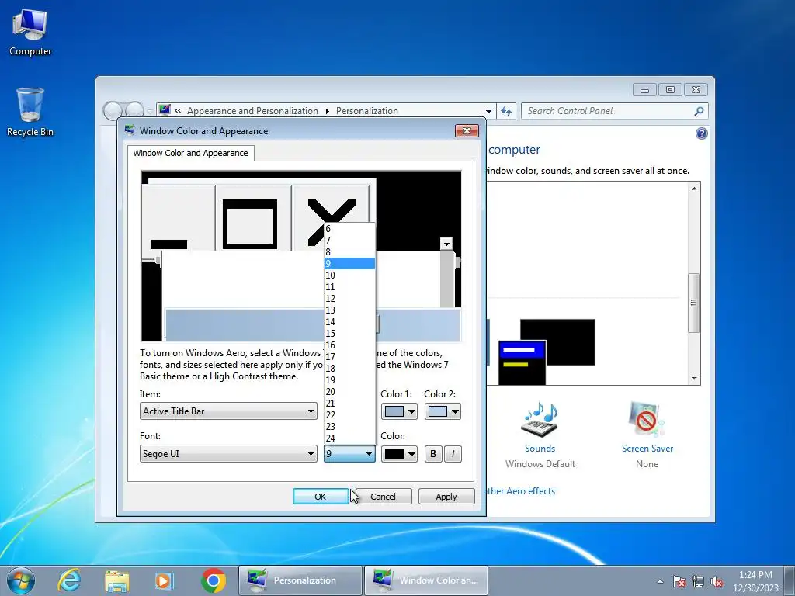Image resolution: width=795 pixels, height=596 pixels.
Task: Open the Font dropdown Segoe UI
Action: 228,453
